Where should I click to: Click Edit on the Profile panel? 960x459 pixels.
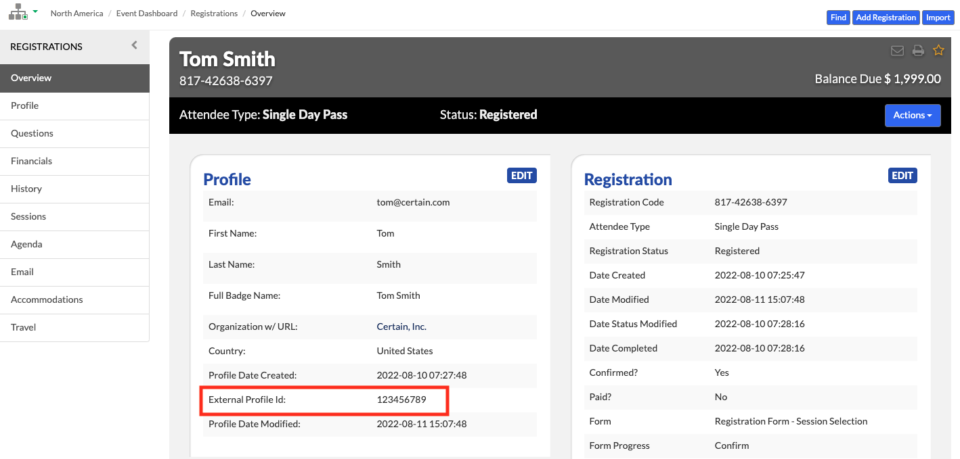tap(521, 176)
